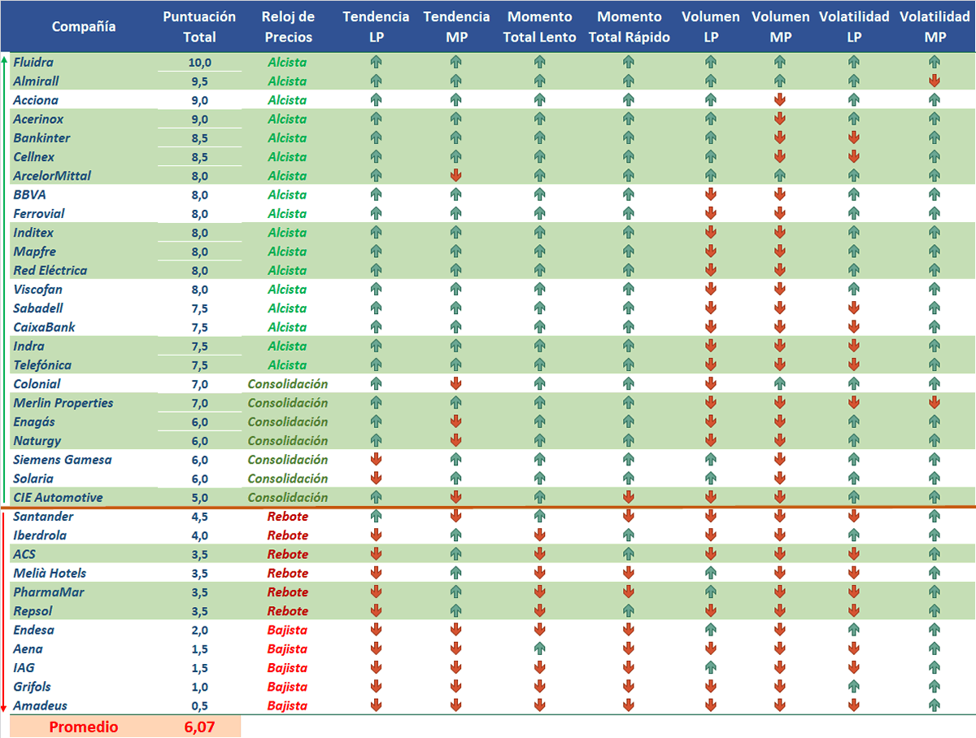976x738 pixels.
Task: Click Amadeus' Volatilidad MP up arrow
Action: click(935, 705)
